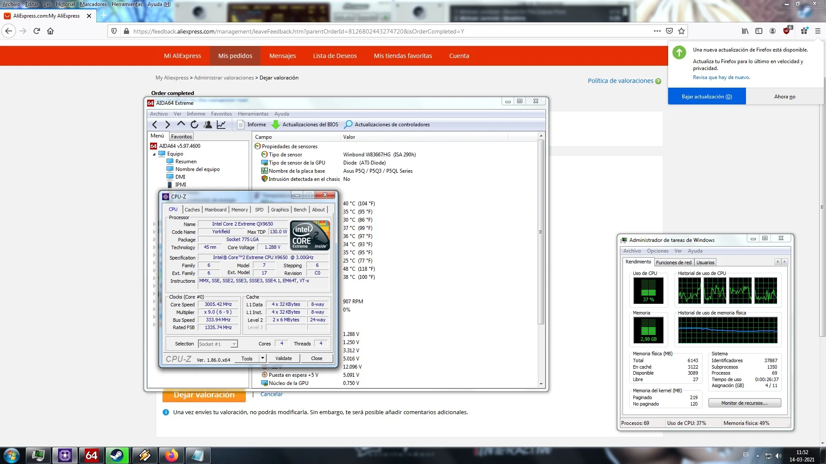Open AIDA64 Herramientas menu
The width and height of the screenshot is (826, 464).
pyautogui.click(x=253, y=114)
